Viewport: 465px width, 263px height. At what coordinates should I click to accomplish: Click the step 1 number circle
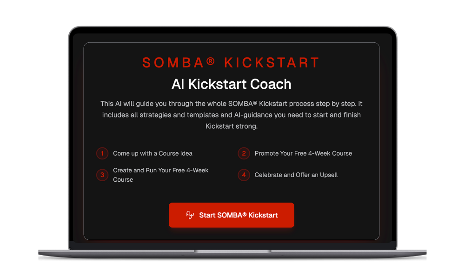(102, 153)
